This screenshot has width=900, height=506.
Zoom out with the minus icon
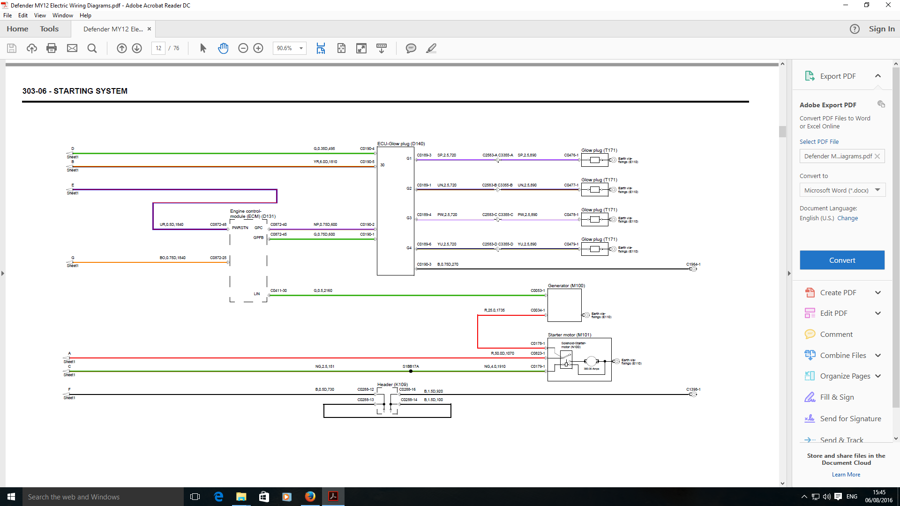point(243,48)
